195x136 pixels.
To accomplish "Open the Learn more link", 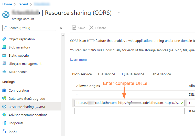I will 78,60.
